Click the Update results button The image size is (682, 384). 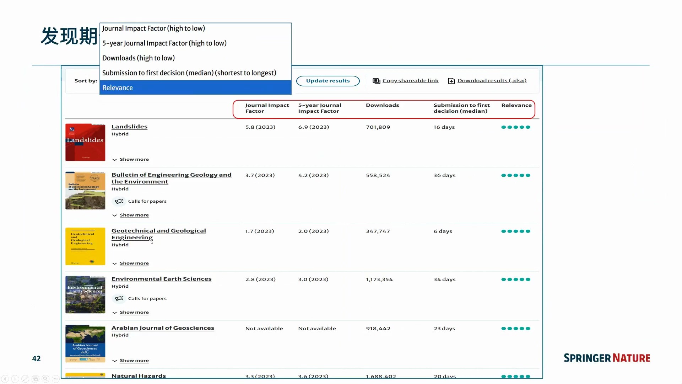(x=328, y=81)
